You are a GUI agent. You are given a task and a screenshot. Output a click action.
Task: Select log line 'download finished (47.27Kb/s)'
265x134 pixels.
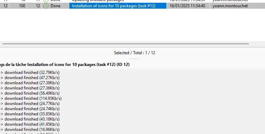[x=30, y=78]
